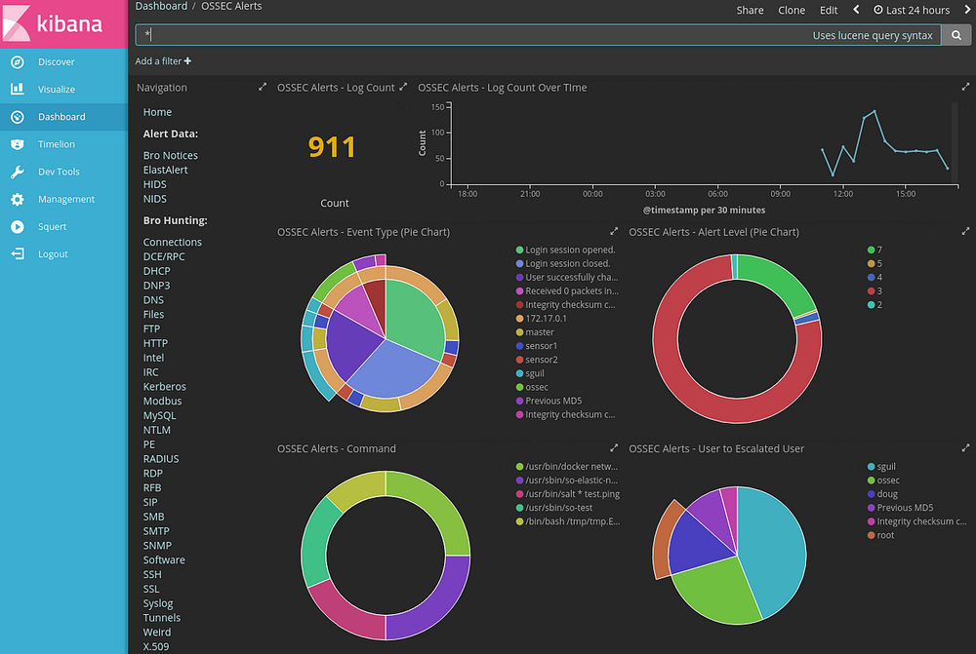Screen dimensions: 976x654
Task: Click the Dashboard gauge icon
Action: click(18, 117)
